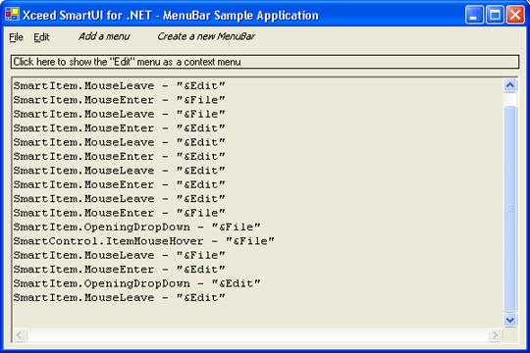Screen dimensions: 530x353
Task: Click the Edit context menu label bar
Action: (x=265, y=62)
